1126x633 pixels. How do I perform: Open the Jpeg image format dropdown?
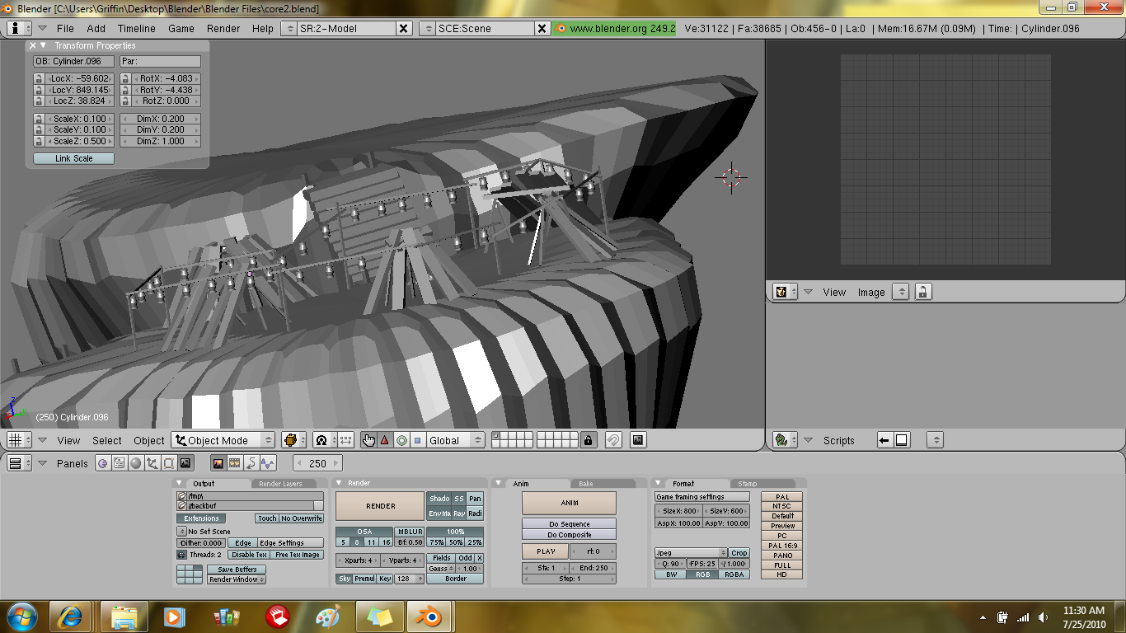[691, 553]
